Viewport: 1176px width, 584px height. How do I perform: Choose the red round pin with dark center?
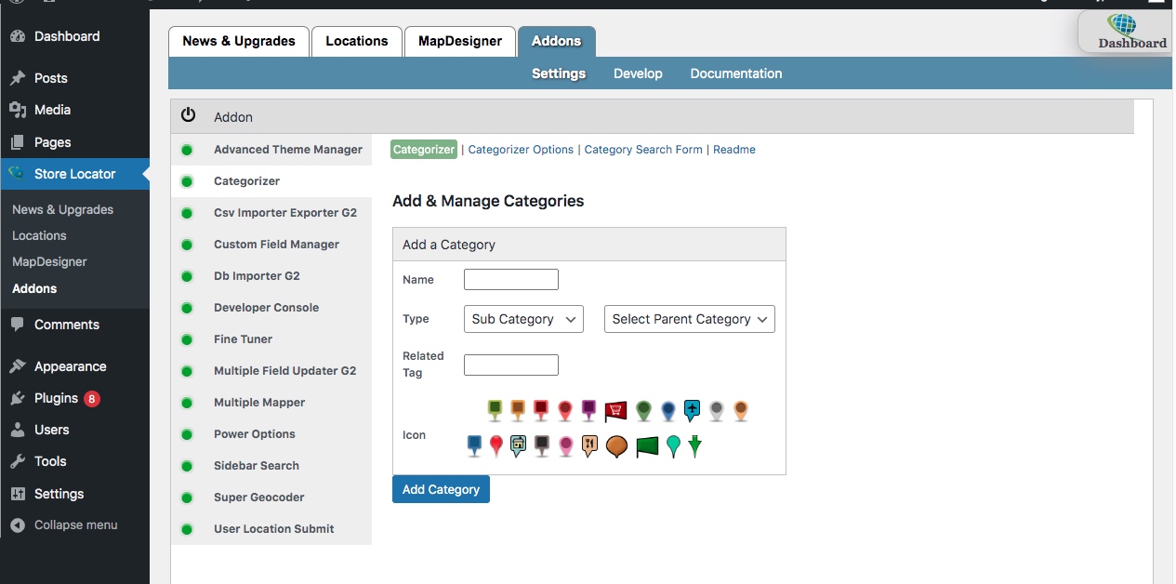click(x=564, y=411)
